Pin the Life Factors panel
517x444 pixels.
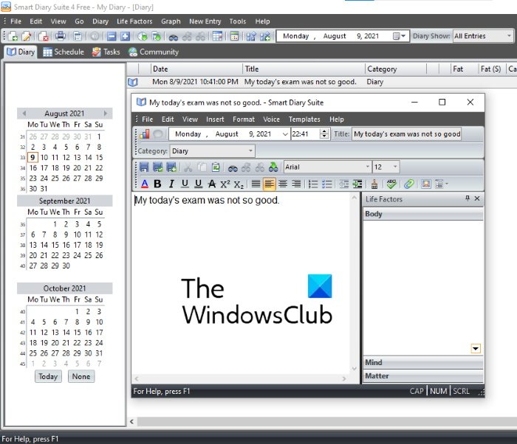click(468, 198)
